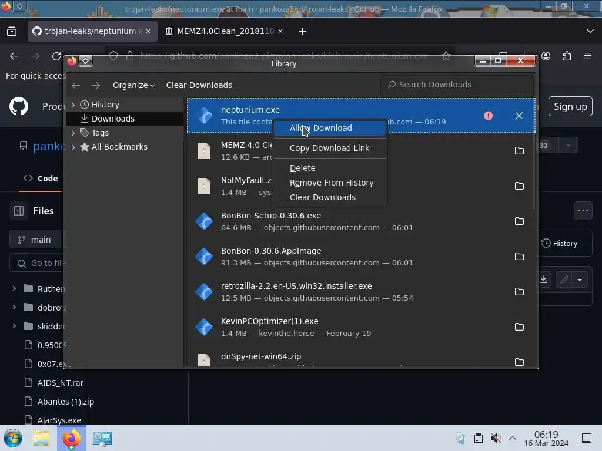Remove neptunium.exe with the X button

(519, 116)
